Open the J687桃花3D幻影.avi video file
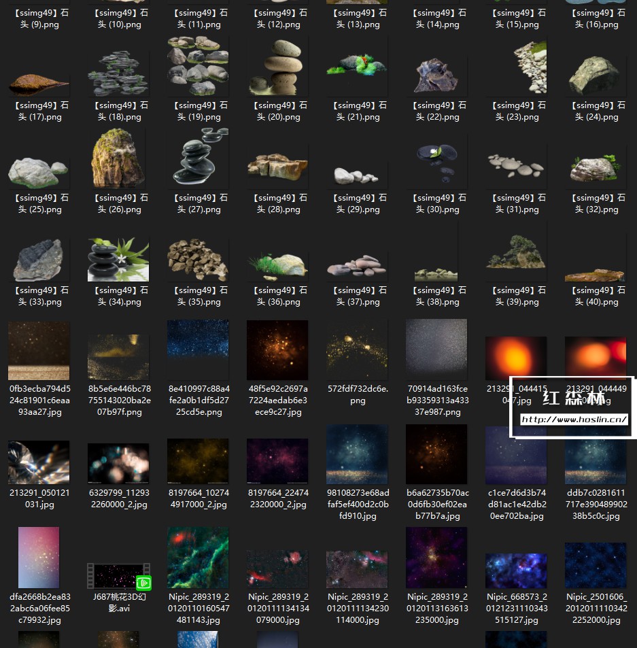The image size is (637, 648). coord(118,576)
